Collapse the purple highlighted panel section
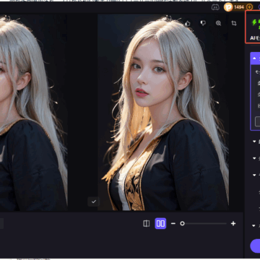Viewport: 260px width, 260px height. pos(254,58)
